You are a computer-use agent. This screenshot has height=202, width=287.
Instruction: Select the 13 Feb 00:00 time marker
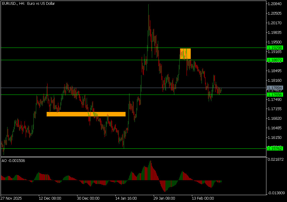pyautogui.click(x=203, y=198)
